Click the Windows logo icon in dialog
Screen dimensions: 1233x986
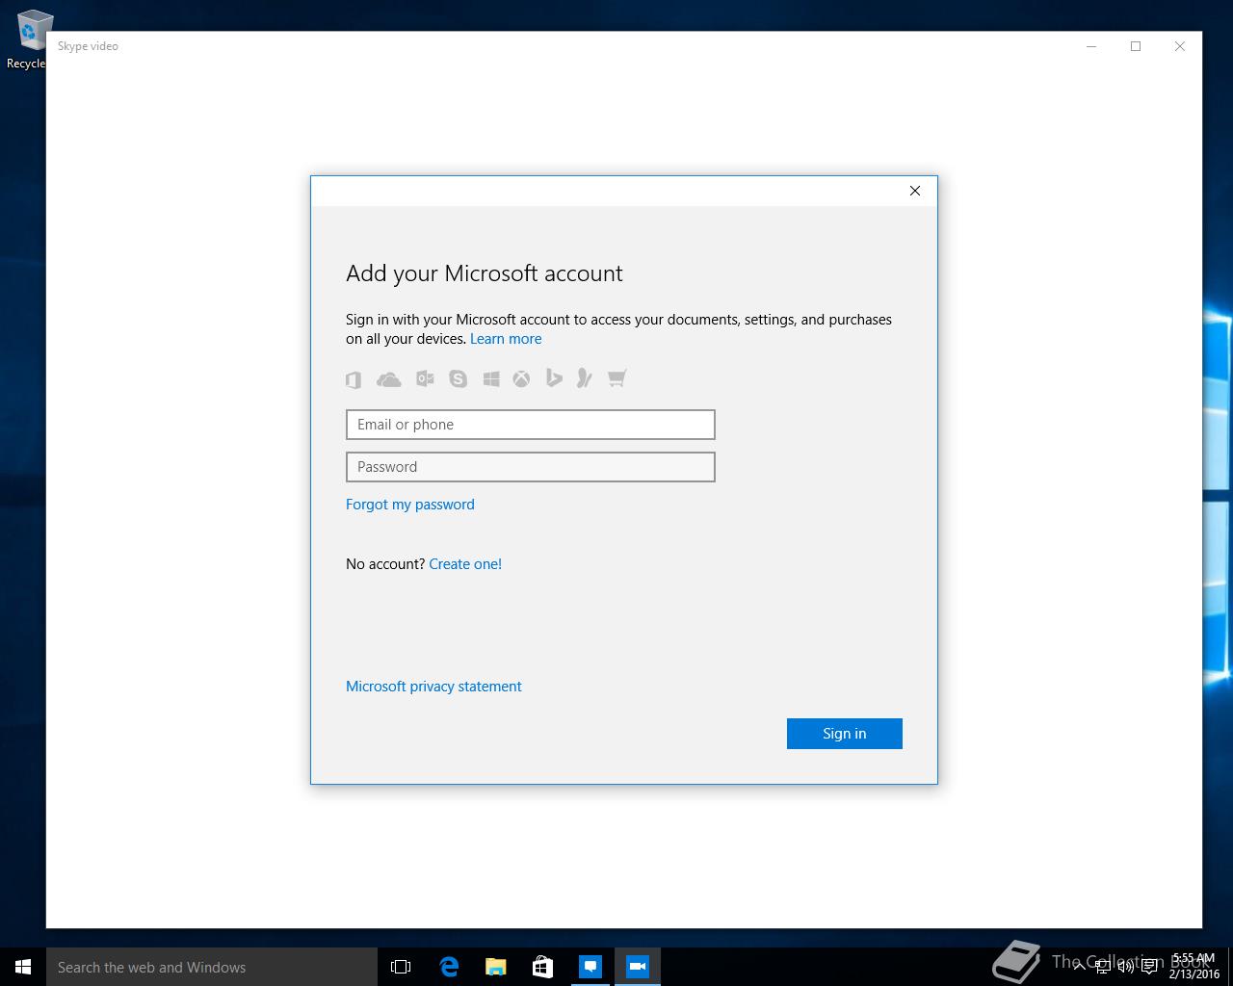tap(491, 379)
